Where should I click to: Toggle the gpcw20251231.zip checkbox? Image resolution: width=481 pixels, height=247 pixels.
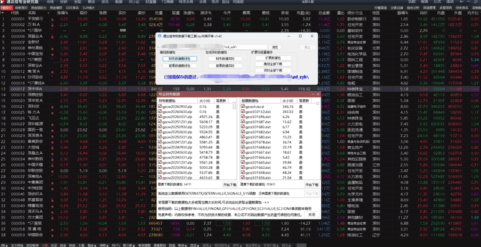point(159,122)
